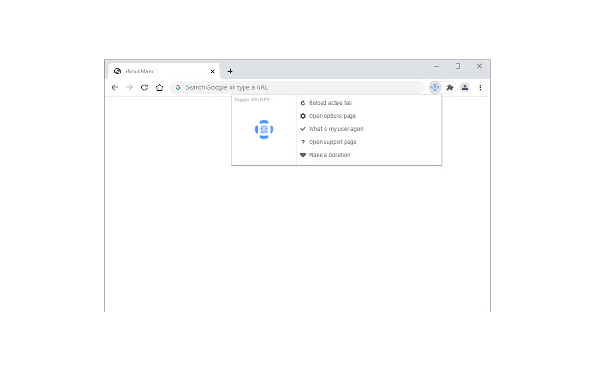Select the about:blank tab
595x372 pixels.
(x=165, y=71)
